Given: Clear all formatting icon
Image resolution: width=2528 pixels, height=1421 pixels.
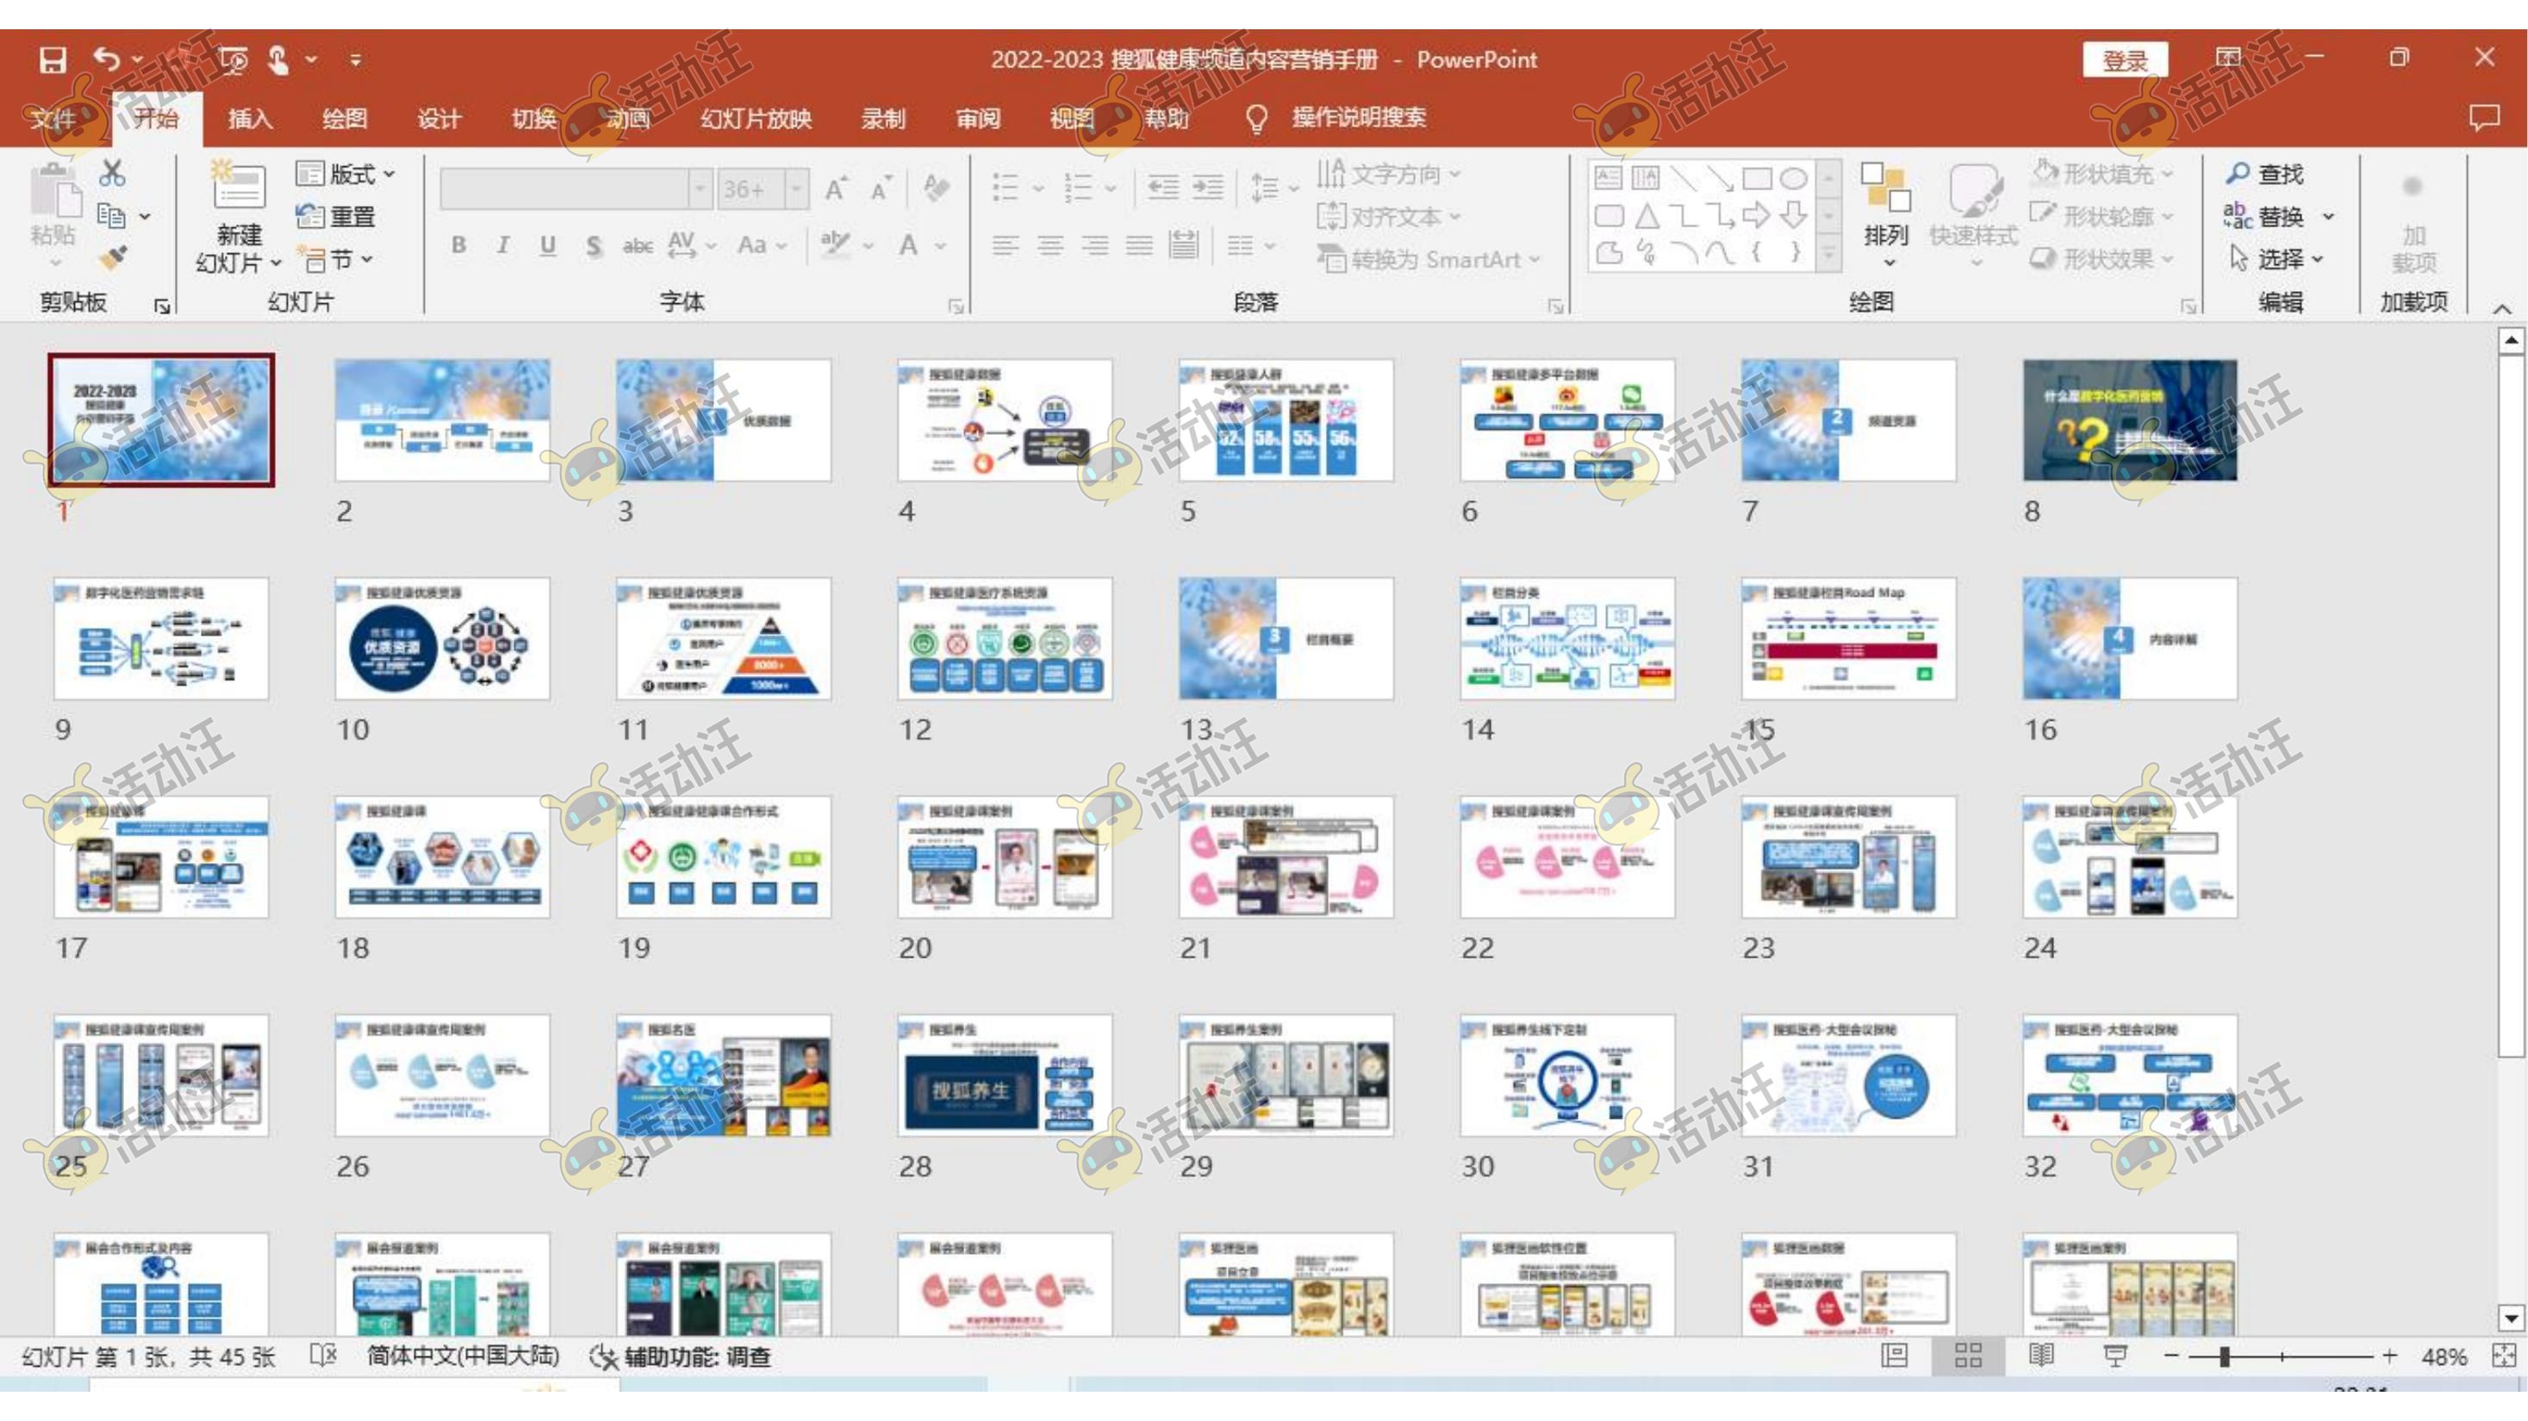Looking at the screenshot, I should coord(937,189).
